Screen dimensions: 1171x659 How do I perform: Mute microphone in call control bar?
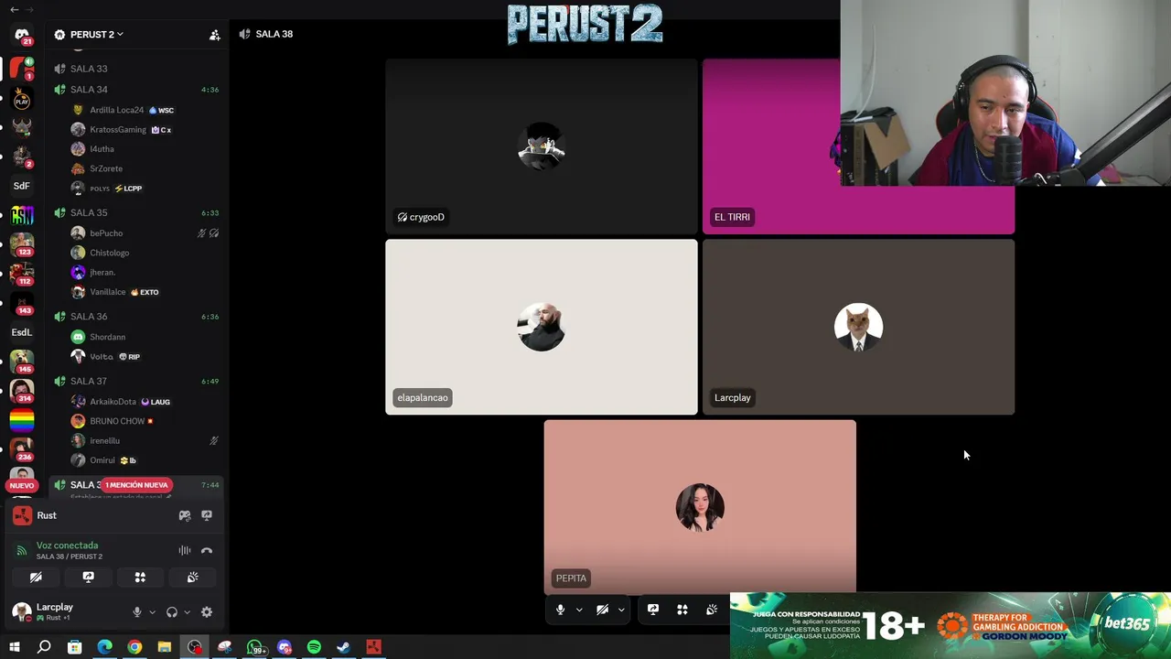560,610
